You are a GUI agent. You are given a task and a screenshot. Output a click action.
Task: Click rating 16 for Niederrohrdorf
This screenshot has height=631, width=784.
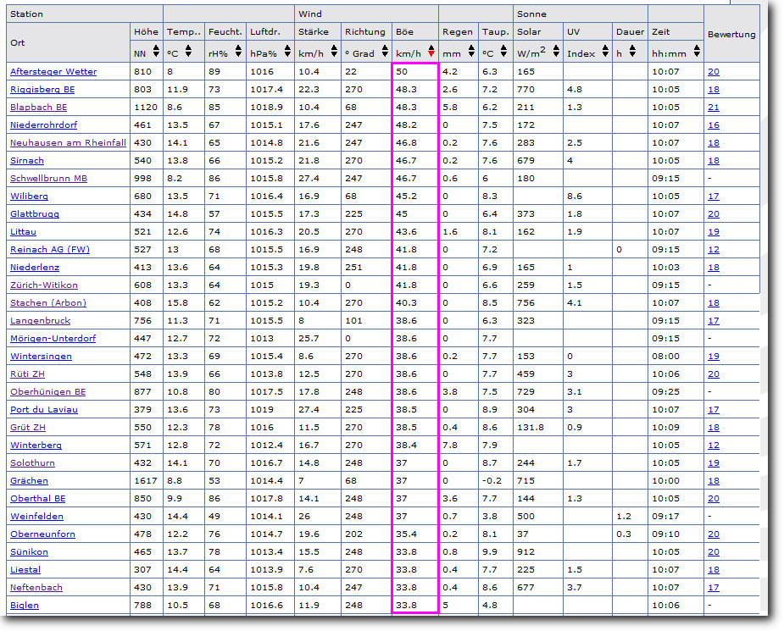click(x=714, y=125)
